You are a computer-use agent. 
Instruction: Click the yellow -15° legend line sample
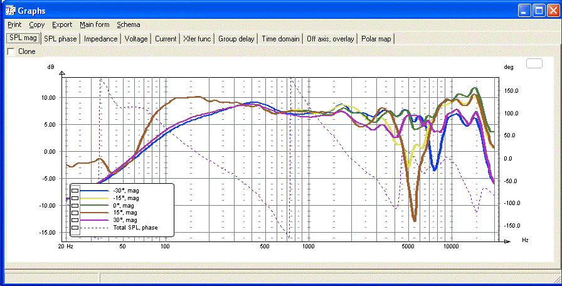[95, 198]
